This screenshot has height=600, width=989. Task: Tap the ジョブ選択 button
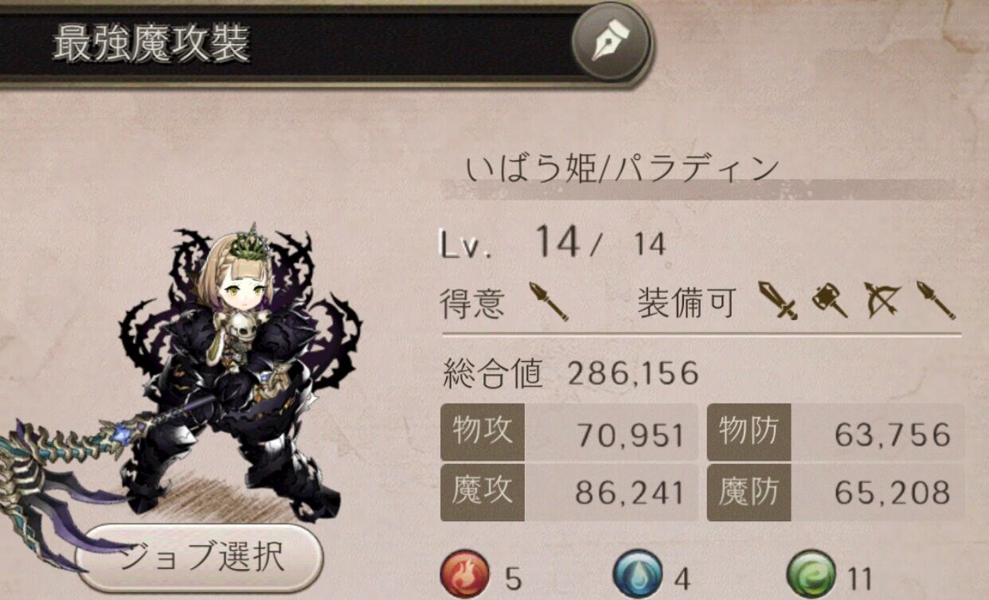[x=199, y=557]
